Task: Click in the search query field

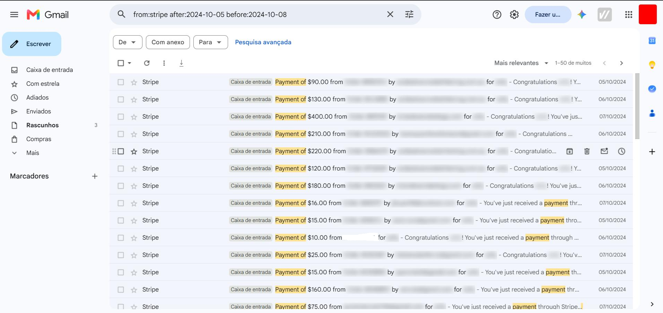Action: click(x=256, y=15)
